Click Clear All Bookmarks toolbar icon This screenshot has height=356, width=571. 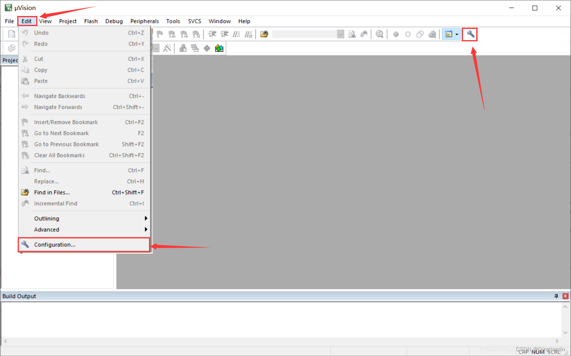coord(196,35)
